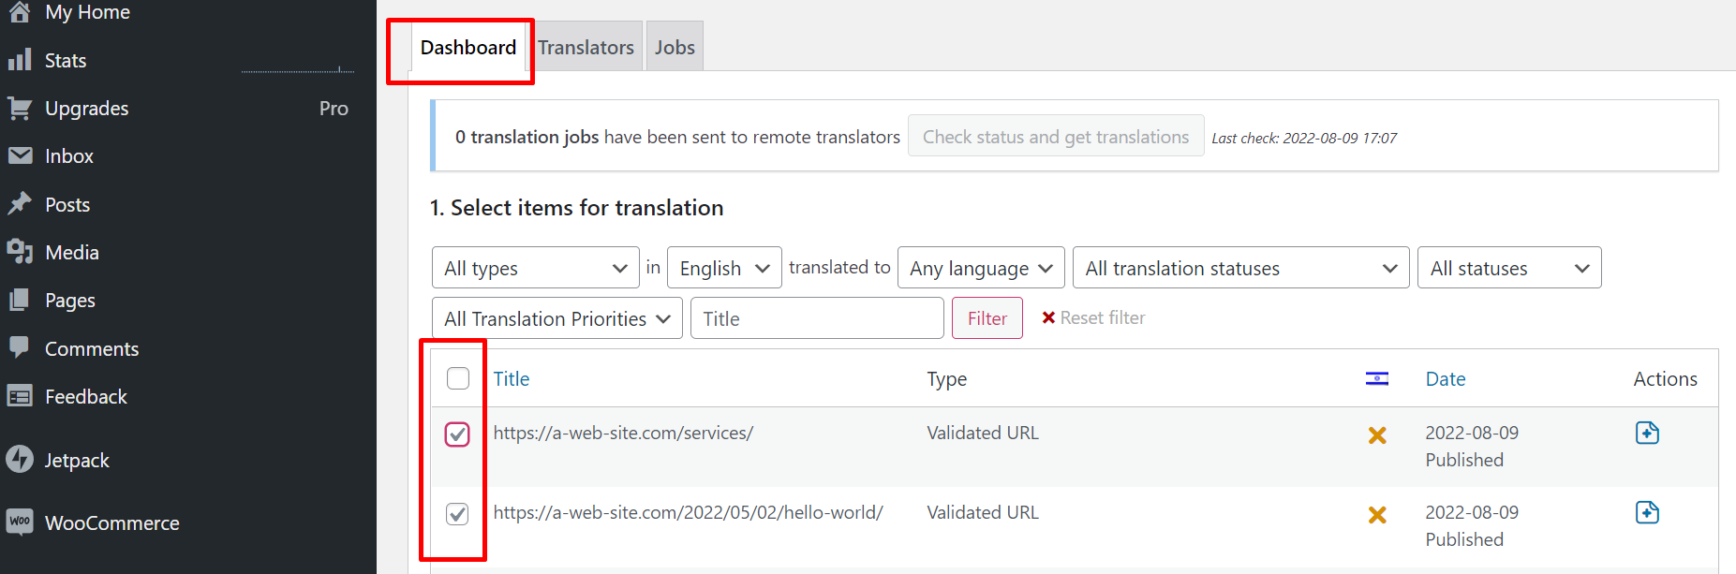The width and height of the screenshot is (1736, 574).
Task: Switch to the Translators tab
Action: (586, 47)
